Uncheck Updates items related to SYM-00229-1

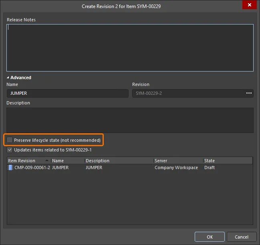click(x=10, y=150)
